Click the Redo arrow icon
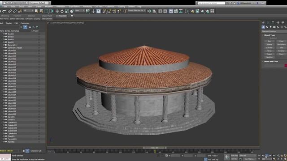Screen dimensions: 287x161 [x=4, y=11]
